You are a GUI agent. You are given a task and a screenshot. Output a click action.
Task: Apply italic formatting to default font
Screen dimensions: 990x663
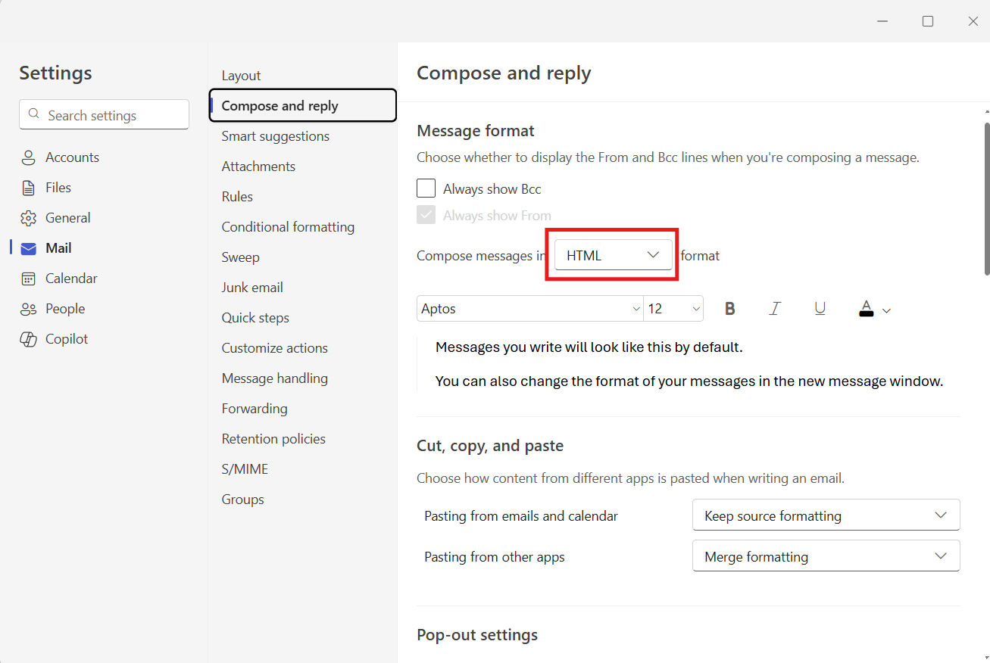775,309
